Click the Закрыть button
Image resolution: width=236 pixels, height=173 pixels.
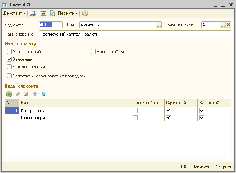(224, 167)
